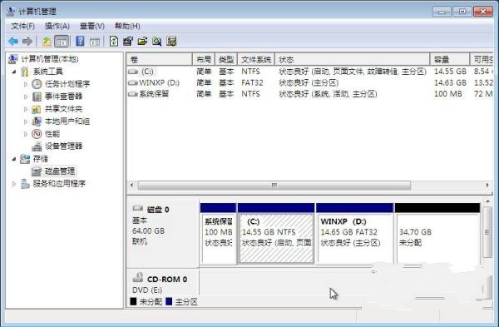This screenshot has width=499, height=327.
Task: Open the 操作(A) menu
Action: (57, 26)
